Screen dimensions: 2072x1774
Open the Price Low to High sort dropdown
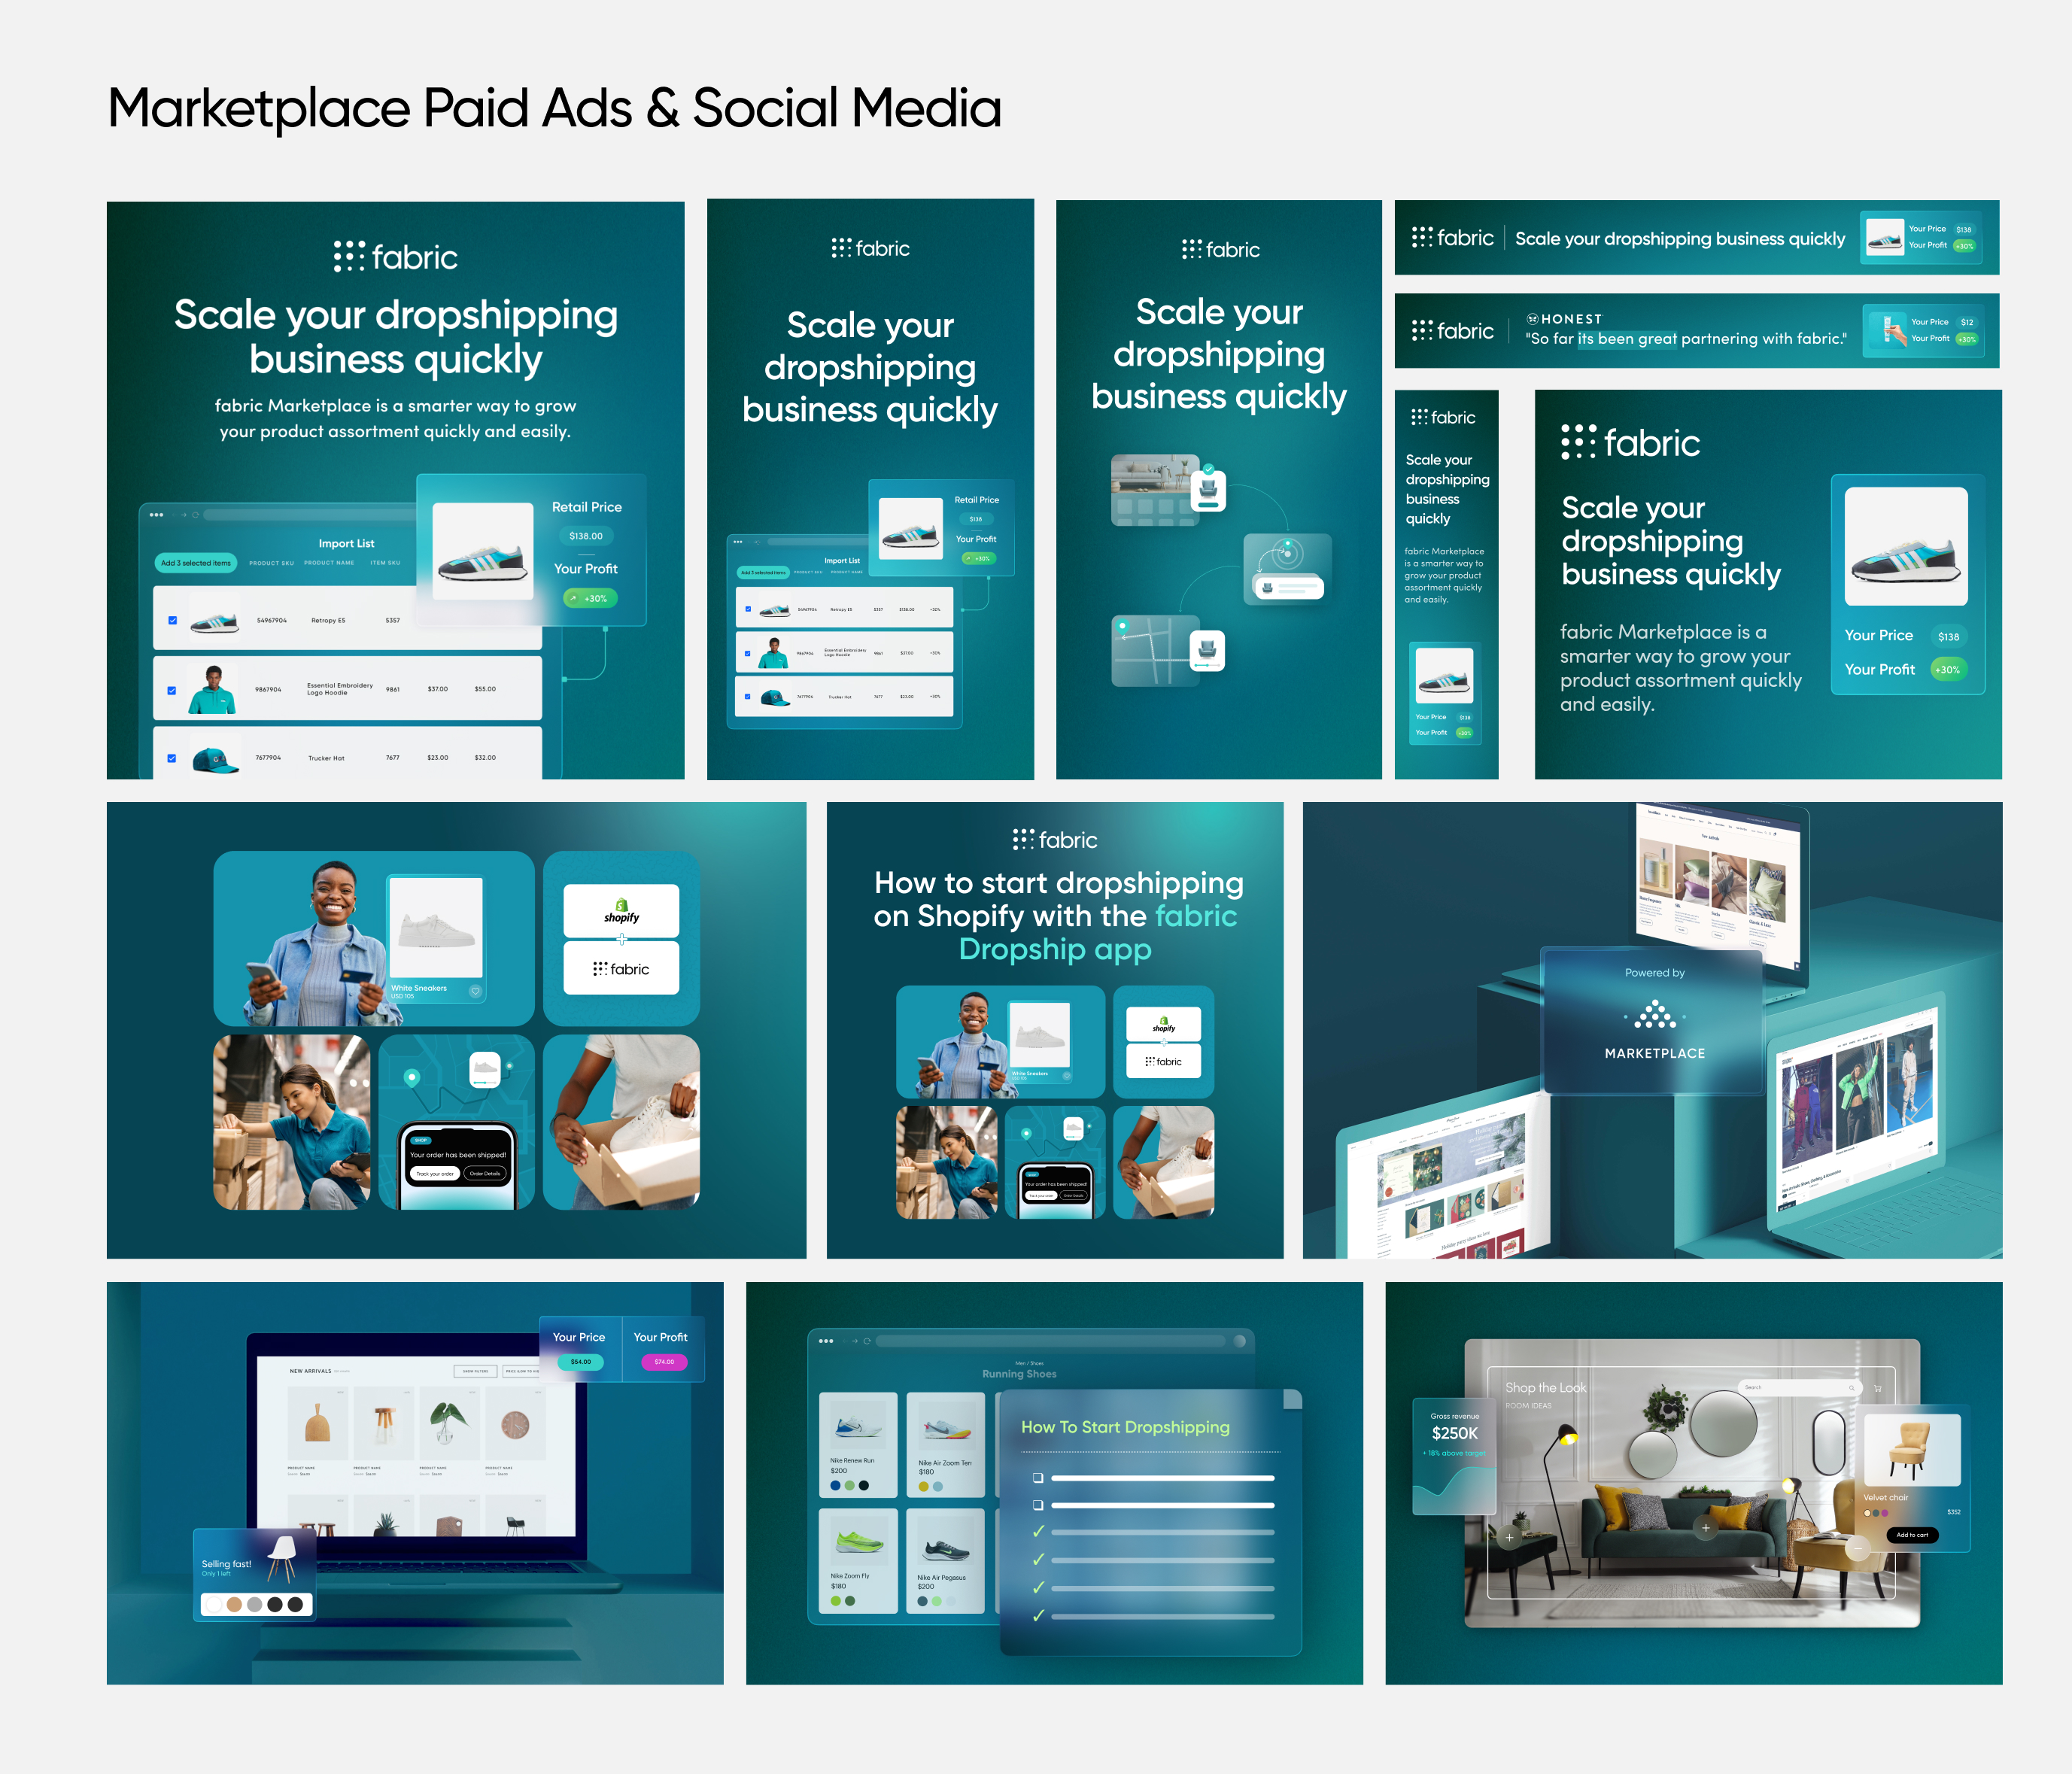521,1371
